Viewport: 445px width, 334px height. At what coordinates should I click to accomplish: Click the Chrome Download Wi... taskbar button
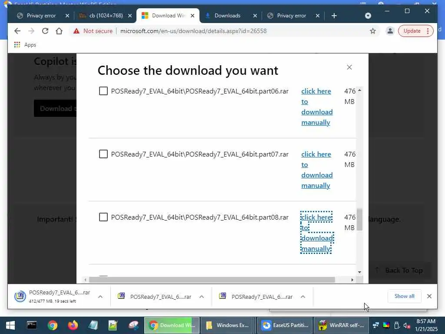pos(172,325)
